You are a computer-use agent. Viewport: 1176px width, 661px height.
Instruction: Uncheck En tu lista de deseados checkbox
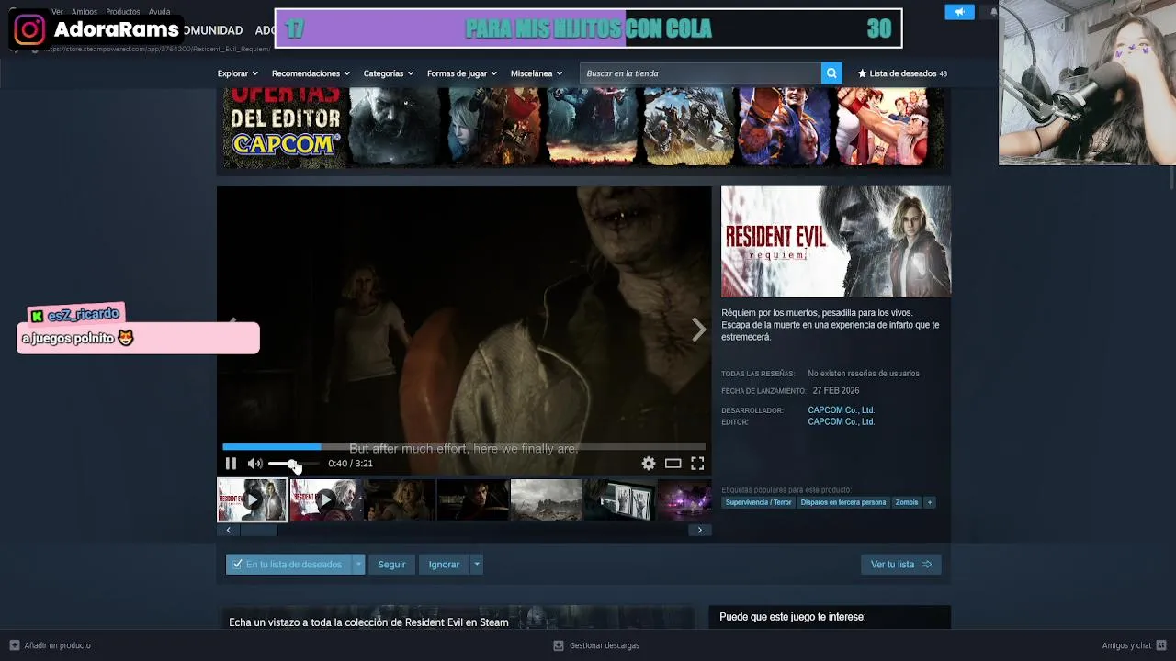click(237, 565)
